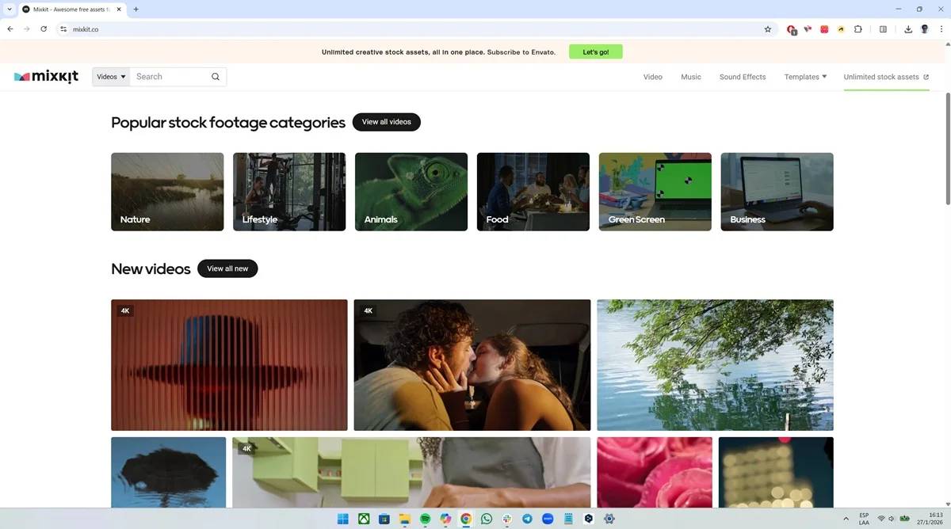
Task: Open Settings gear in the taskbar
Action: 609,519
